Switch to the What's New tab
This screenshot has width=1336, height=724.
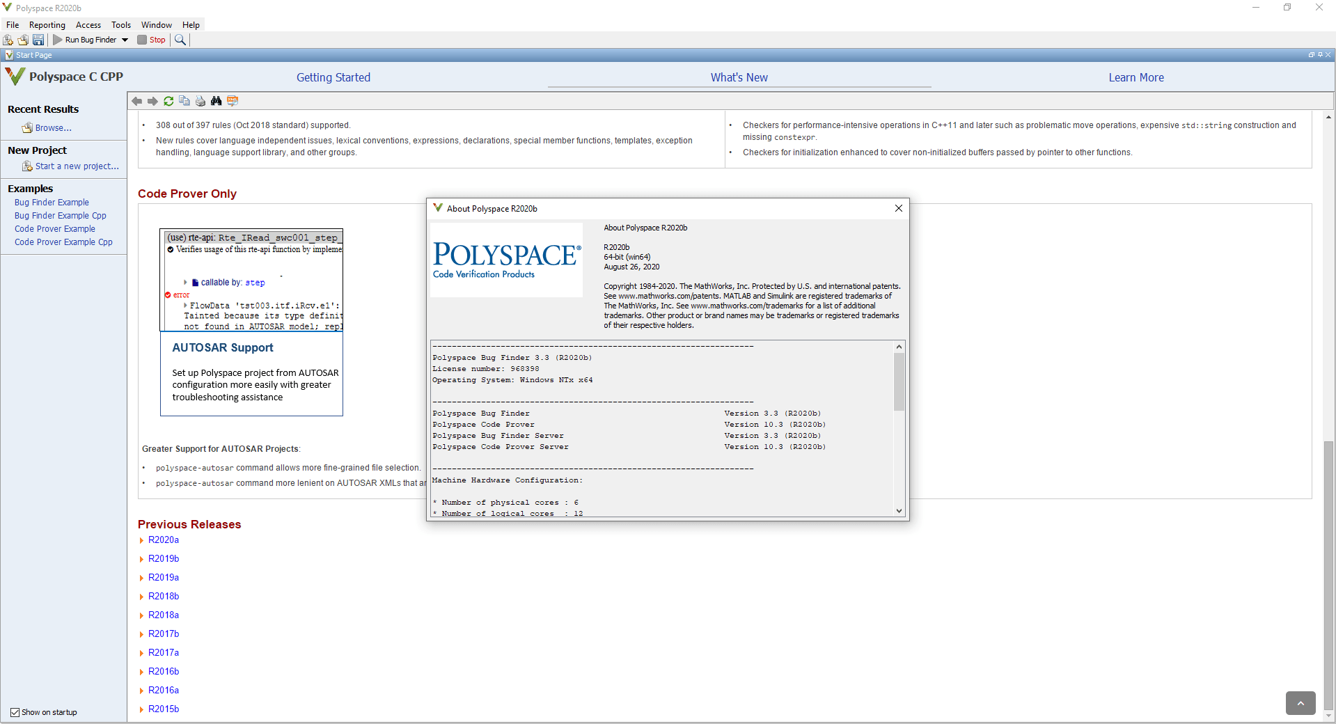(x=739, y=77)
